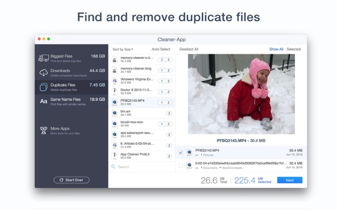Open the More Apps trophy icon
This screenshot has width=337, height=210.
click(x=44, y=130)
